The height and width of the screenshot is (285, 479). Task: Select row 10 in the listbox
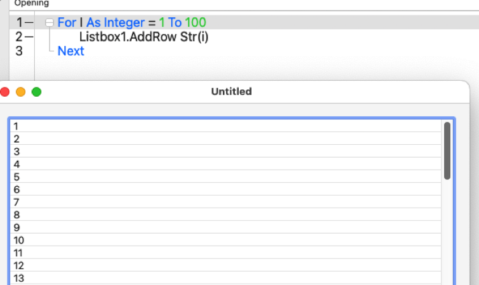coord(225,240)
